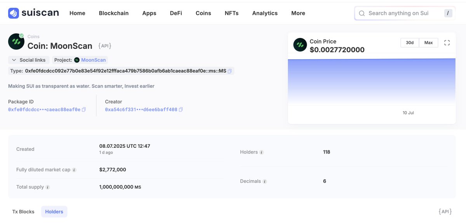Click the decimals value 6

(325, 182)
